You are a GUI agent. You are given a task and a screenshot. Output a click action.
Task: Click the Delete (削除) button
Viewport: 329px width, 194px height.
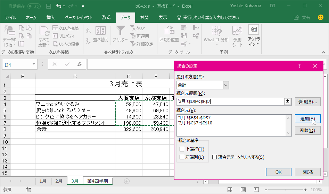[307, 131]
